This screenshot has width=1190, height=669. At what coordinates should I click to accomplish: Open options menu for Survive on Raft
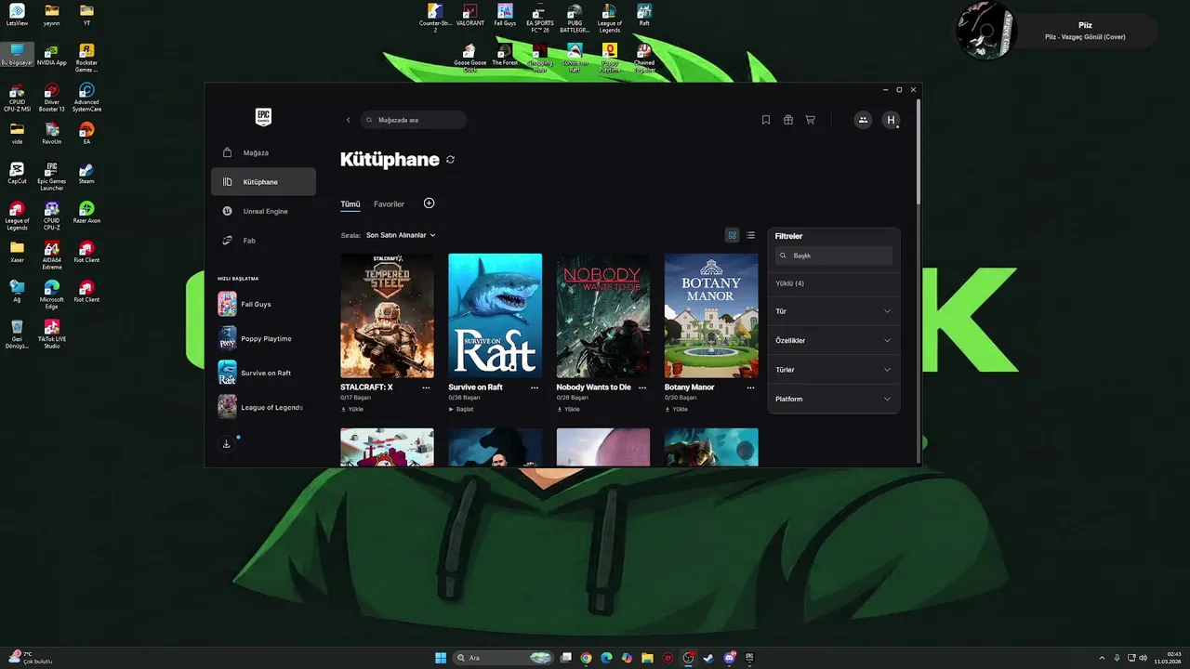535,387
